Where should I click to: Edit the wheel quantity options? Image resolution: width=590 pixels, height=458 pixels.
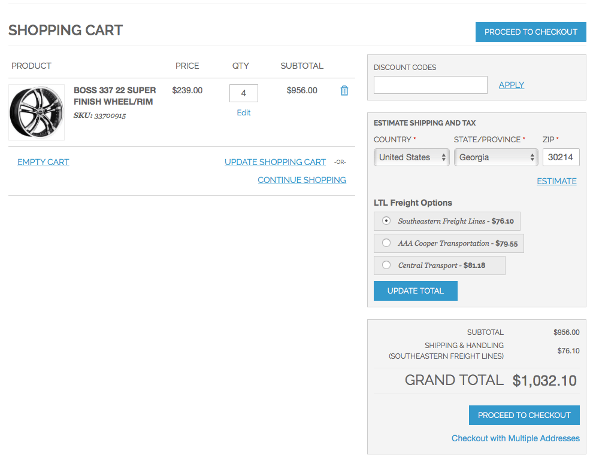click(243, 112)
